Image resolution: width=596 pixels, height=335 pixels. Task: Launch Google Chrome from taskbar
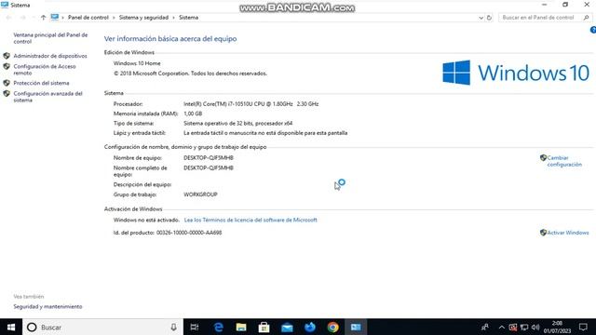point(333,327)
